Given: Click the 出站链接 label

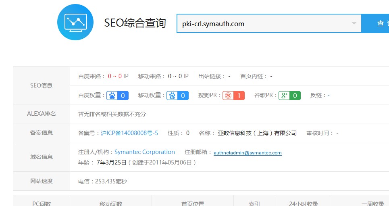Looking at the screenshot, I should point(212,76).
